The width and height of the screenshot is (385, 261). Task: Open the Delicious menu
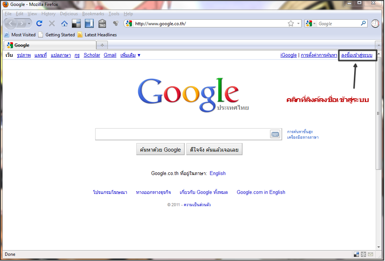pos(69,14)
